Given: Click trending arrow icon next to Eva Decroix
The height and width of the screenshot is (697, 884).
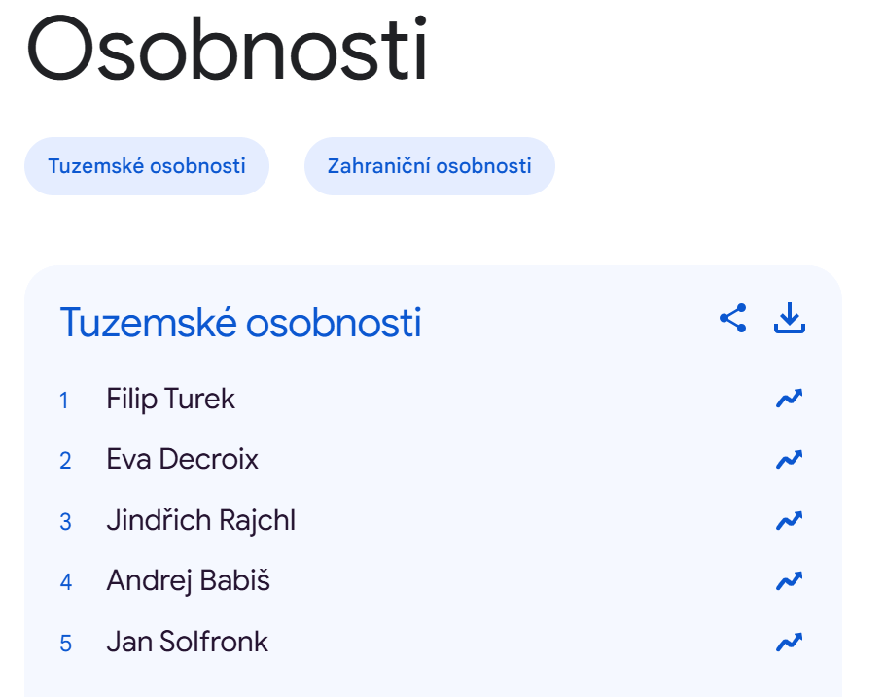Looking at the screenshot, I should pyautogui.click(x=789, y=459).
